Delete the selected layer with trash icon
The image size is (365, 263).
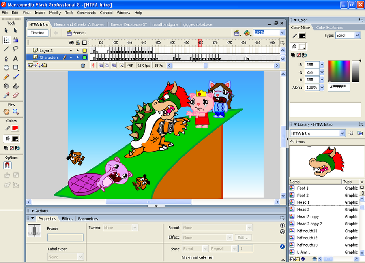click(x=83, y=66)
